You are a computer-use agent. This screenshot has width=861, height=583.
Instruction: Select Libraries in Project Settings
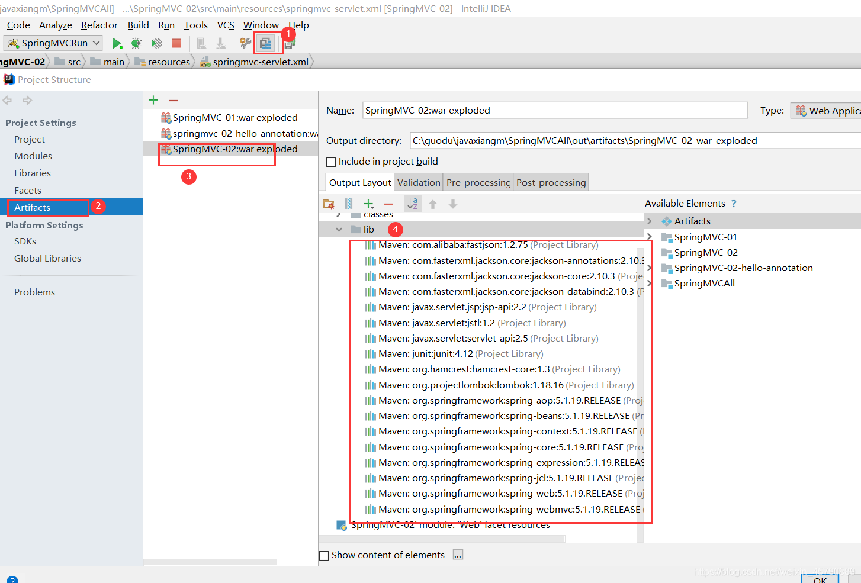pyautogui.click(x=33, y=173)
